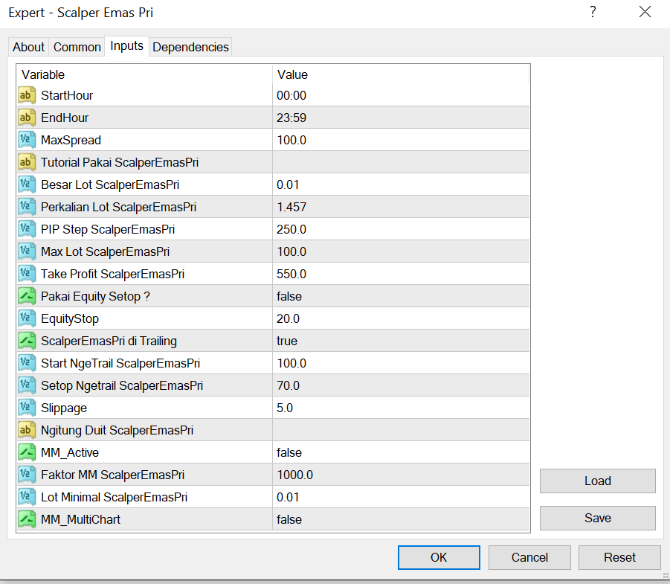Click the string icon beside StartHour
Screen dimensions: 670x584
27,95
